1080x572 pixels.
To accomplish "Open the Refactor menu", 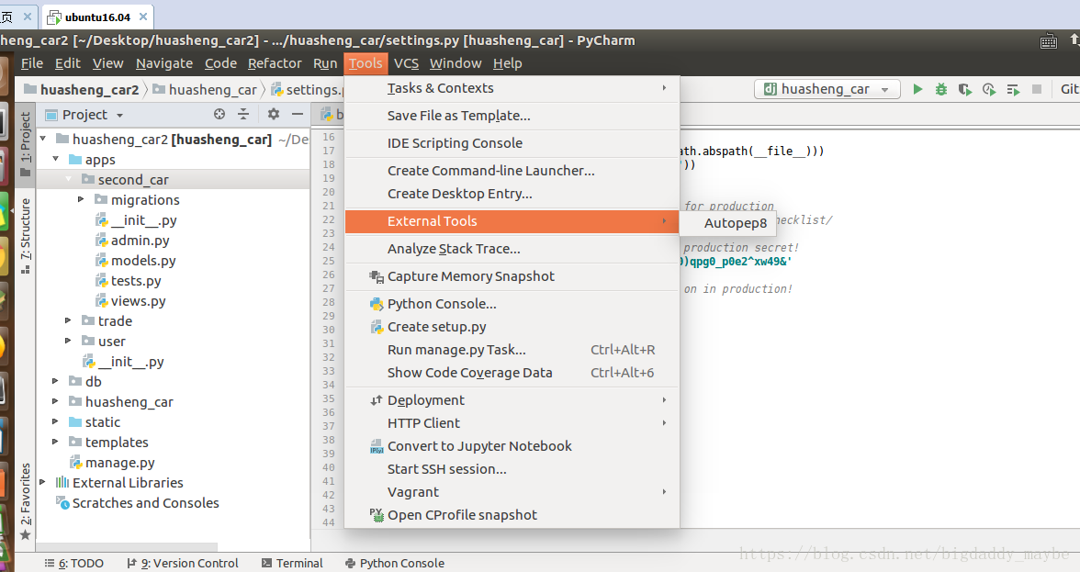I will (275, 63).
